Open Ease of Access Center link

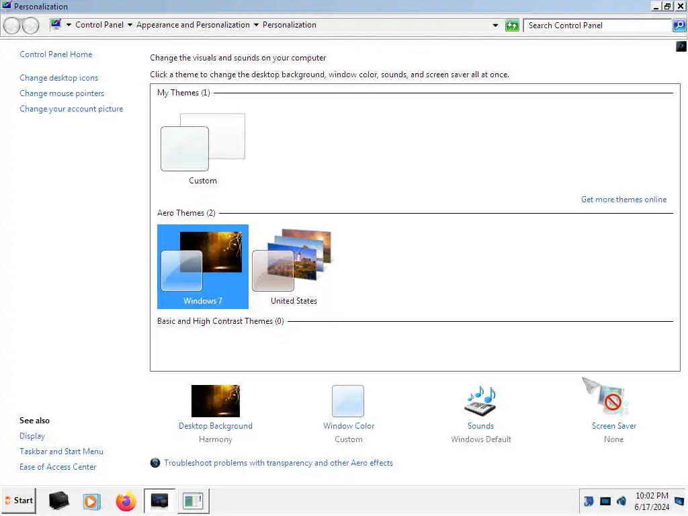pos(58,467)
